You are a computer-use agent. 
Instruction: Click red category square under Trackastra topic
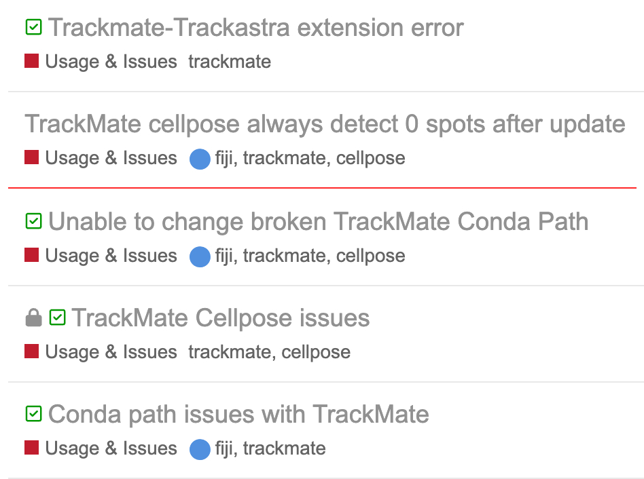point(31,62)
